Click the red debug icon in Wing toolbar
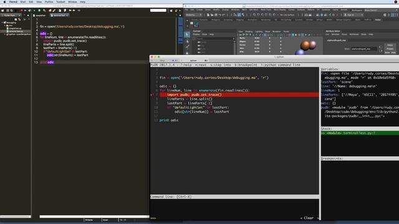 tap(22, 11)
